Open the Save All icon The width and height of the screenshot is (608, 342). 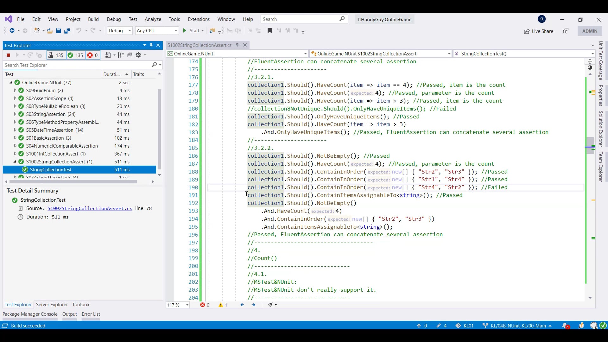pos(67,31)
